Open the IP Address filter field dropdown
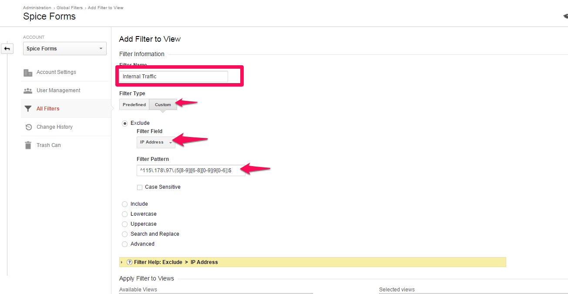Viewport: 568px width, 294px height. pyautogui.click(x=156, y=142)
